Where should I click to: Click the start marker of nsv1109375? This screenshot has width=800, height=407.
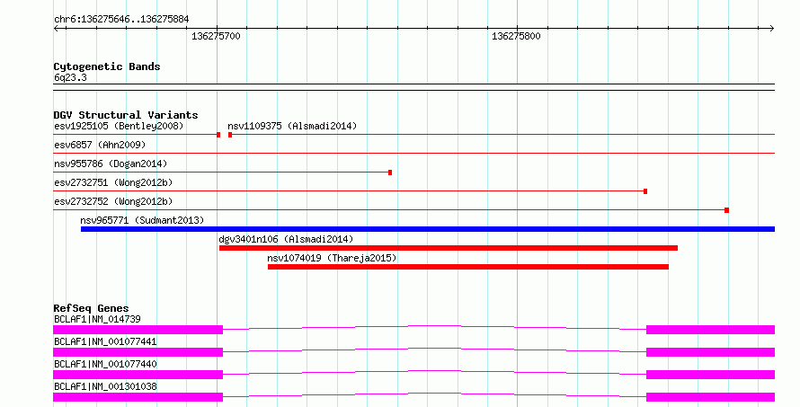pyautogui.click(x=230, y=135)
